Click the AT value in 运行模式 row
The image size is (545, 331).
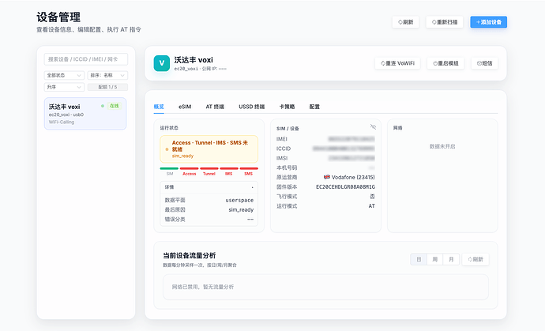point(371,206)
